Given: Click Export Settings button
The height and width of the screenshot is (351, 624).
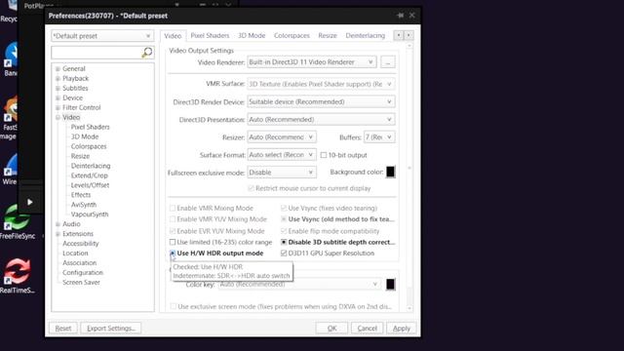Looking at the screenshot, I should (111, 329).
